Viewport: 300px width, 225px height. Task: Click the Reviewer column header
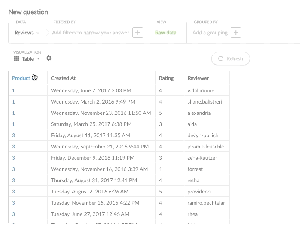click(x=198, y=78)
